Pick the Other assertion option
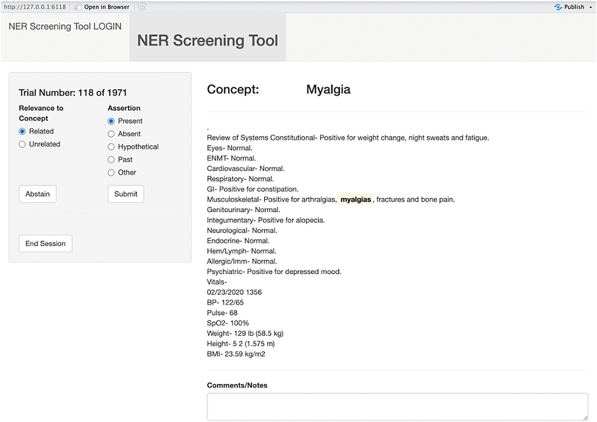 [111, 173]
